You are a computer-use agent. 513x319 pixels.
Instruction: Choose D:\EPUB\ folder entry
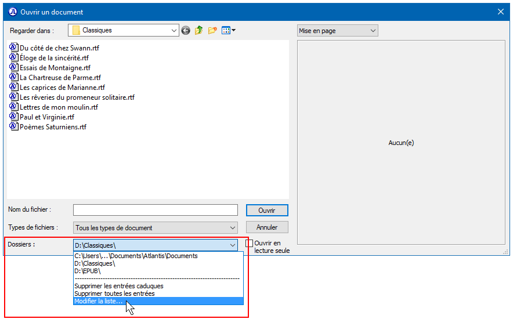(158, 271)
